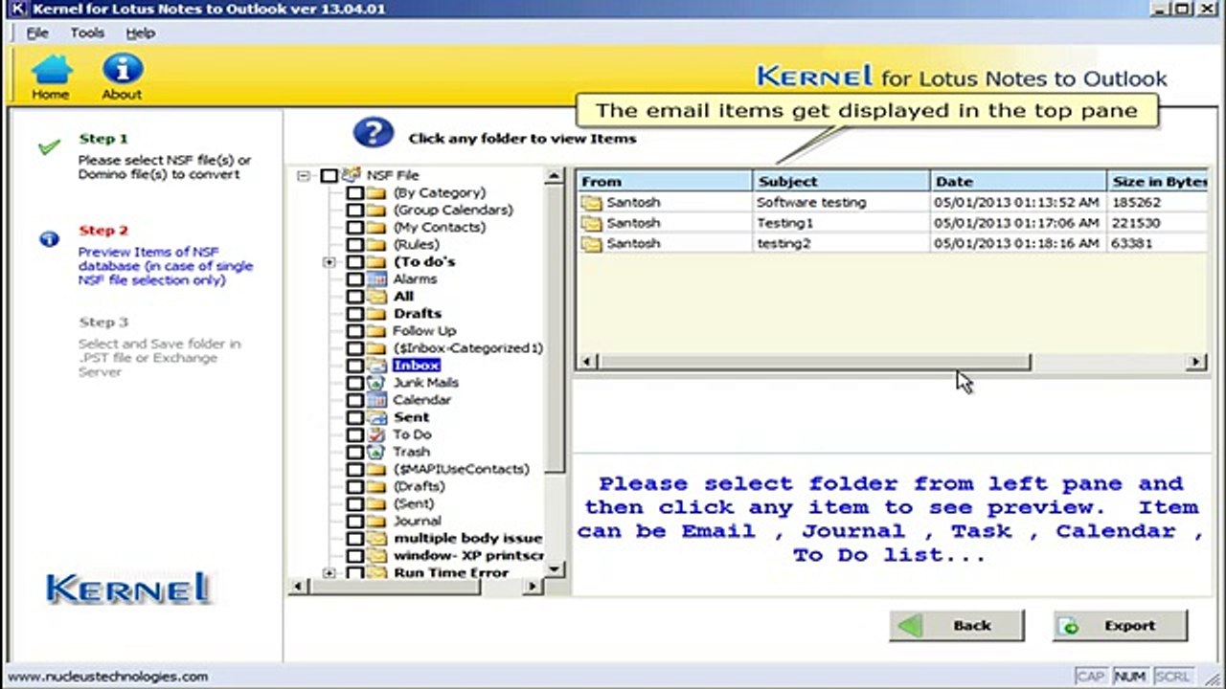The width and height of the screenshot is (1226, 689).
Task: Open the File menu
Action: pyautogui.click(x=37, y=33)
